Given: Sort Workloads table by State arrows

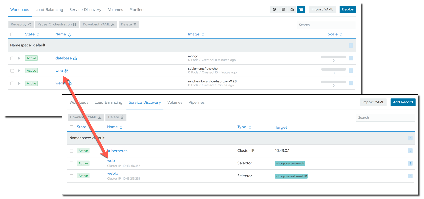Looking at the screenshot, I should click(x=38, y=35).
